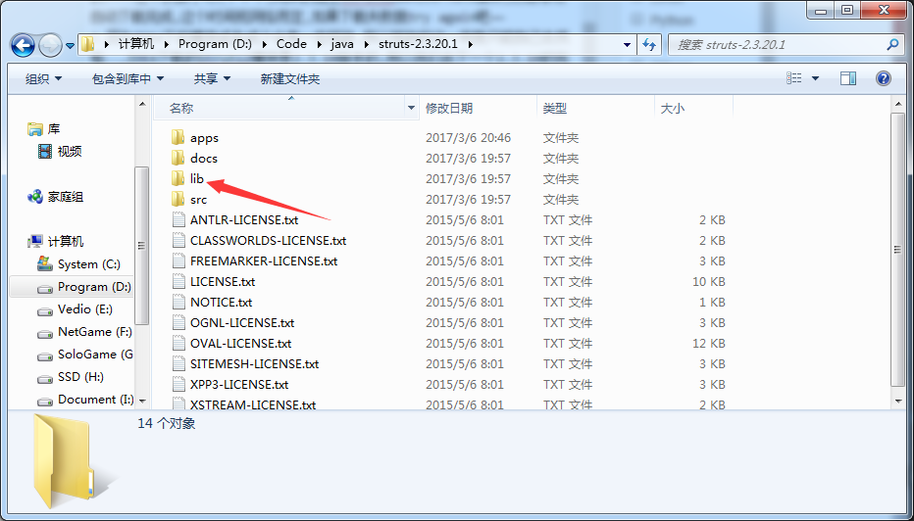Open the 共享 menu
914x521 pixels.
tap(212, 78)
